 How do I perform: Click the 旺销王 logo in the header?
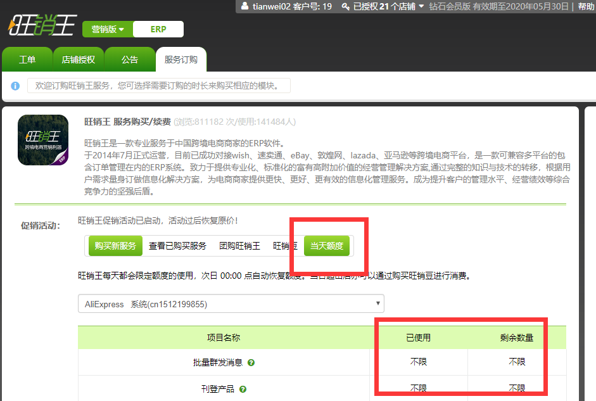(42, 25)
